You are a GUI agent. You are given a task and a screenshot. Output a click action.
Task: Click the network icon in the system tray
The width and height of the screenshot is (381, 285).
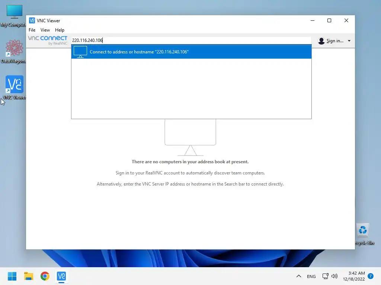click(325, 276)
